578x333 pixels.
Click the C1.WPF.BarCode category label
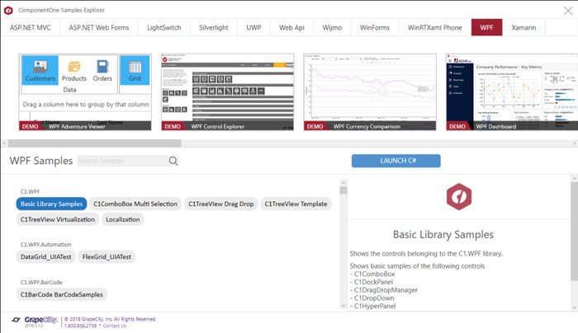pyautogui.click(x=41, y=282)
